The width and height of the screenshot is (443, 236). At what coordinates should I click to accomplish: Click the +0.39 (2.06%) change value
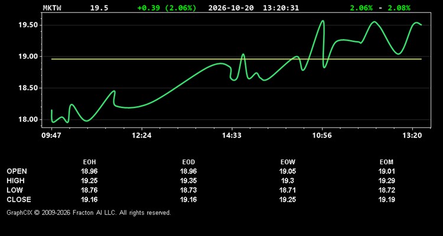[167, 8]
